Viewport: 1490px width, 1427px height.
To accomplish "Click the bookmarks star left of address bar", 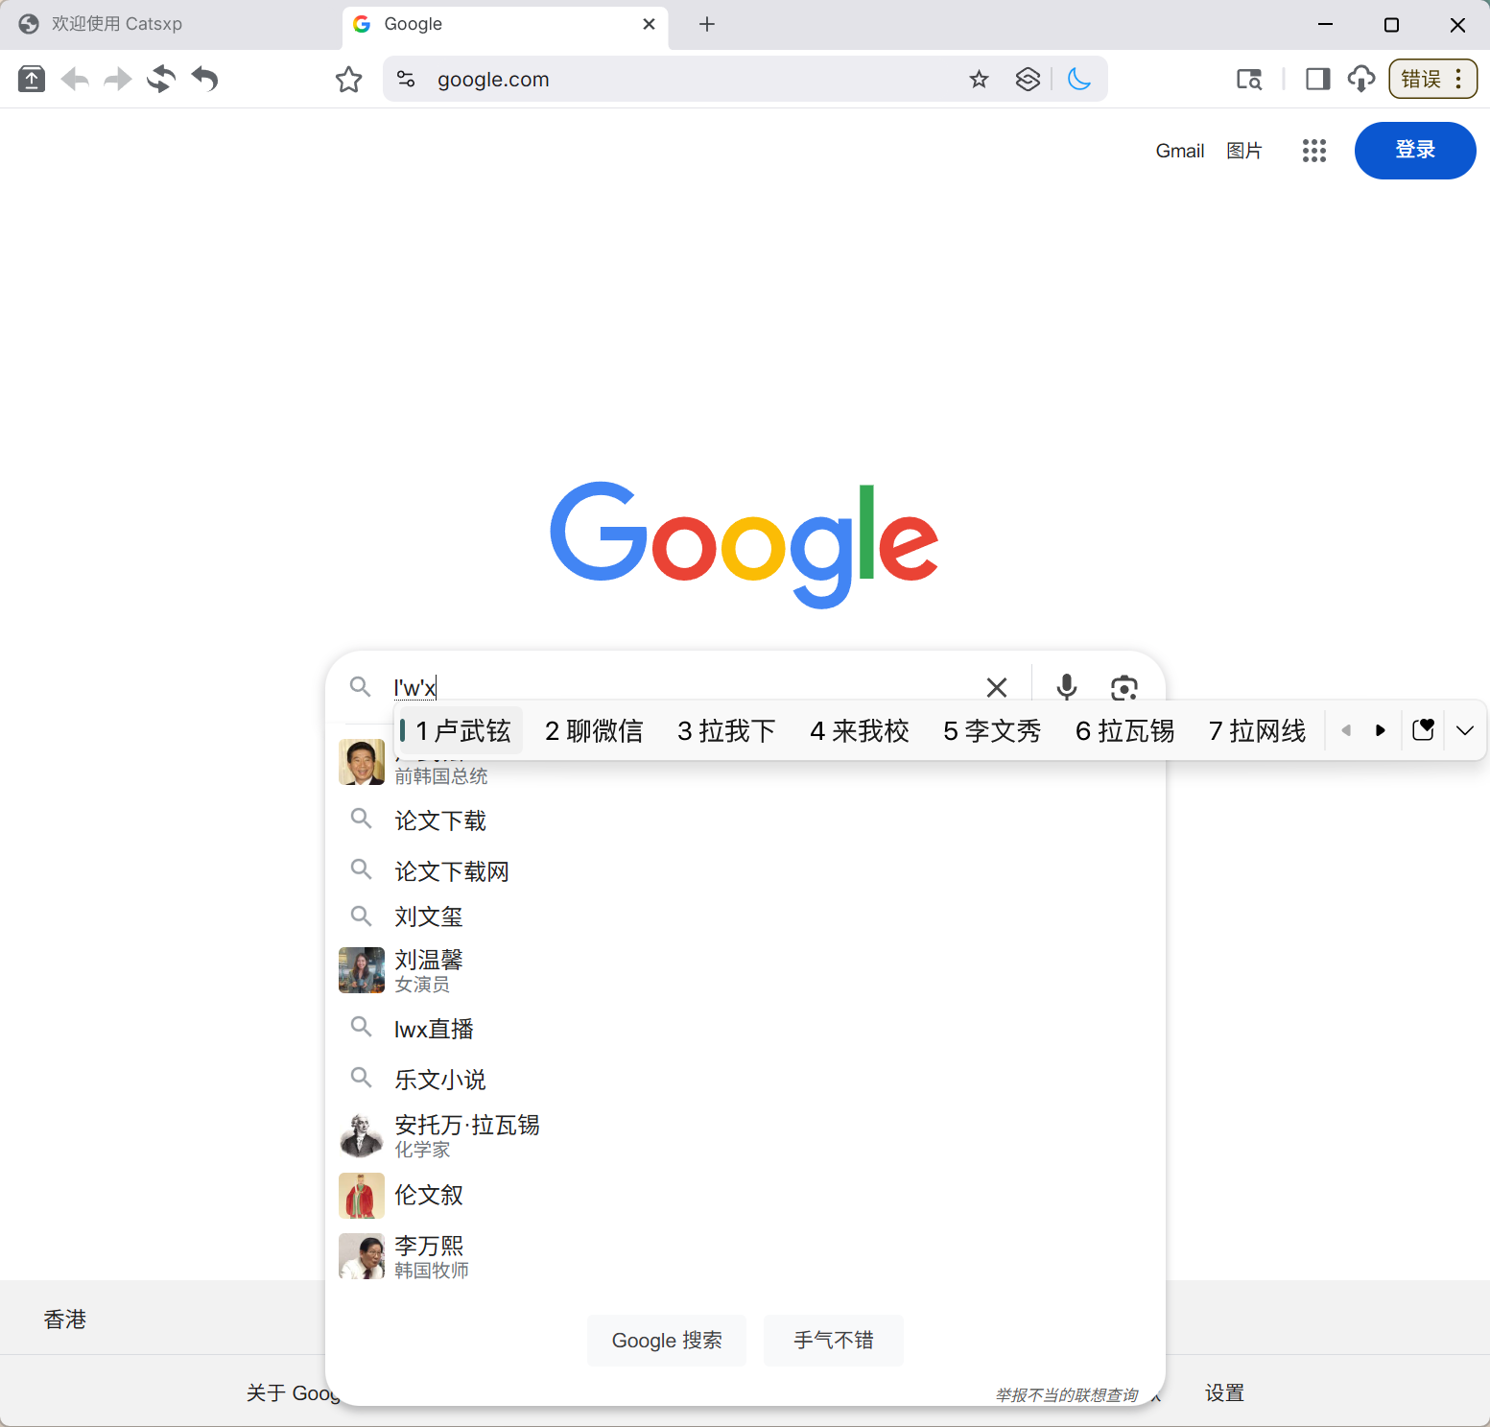I will [349, 79].
